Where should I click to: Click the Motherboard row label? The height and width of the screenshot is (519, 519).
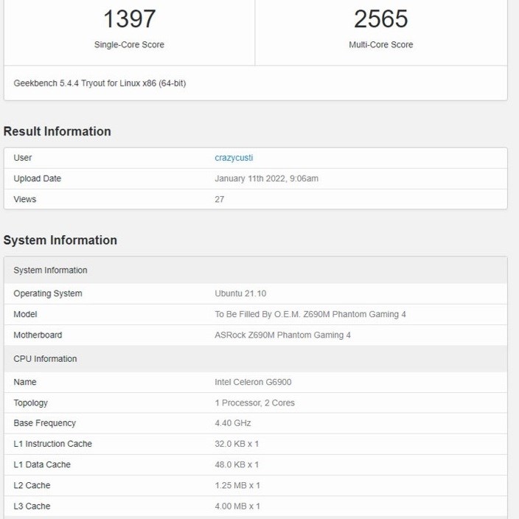pyautogui.click(x=38, y=335)
